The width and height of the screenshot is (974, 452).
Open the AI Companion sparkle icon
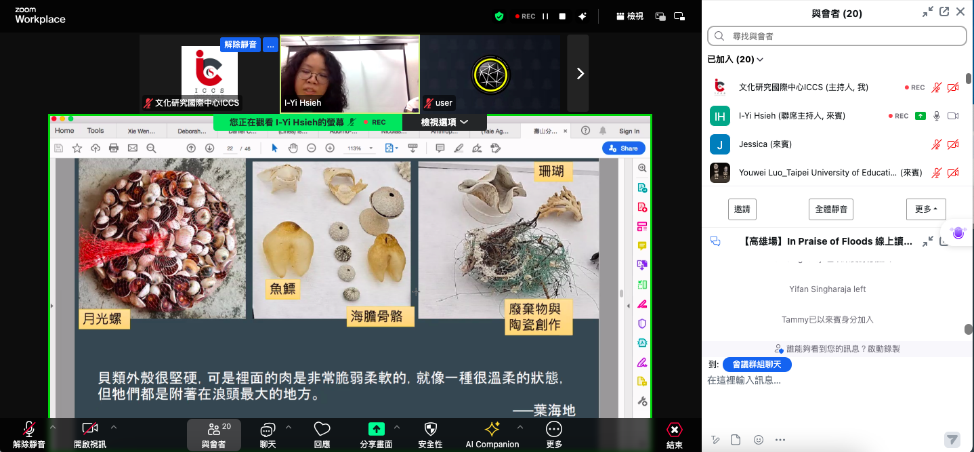tap(492, 429)
